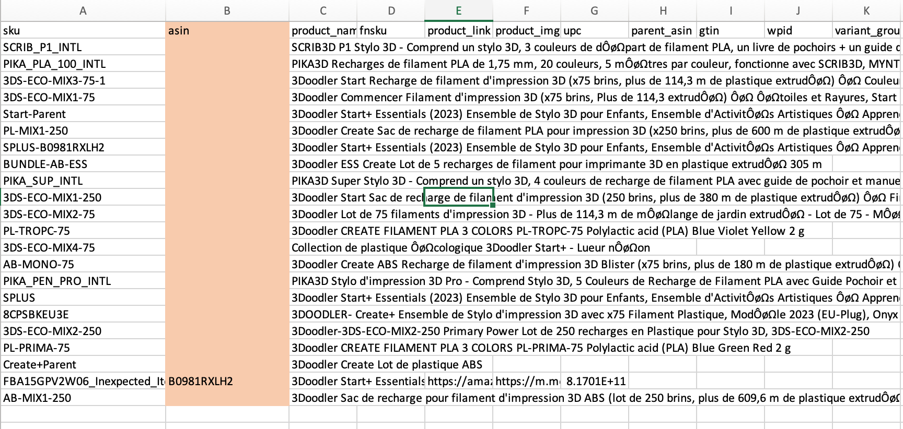
Task: Select column K header
Action: pos(866,10)
